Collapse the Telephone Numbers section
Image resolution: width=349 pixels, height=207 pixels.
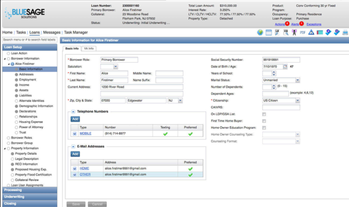(73, 111)
